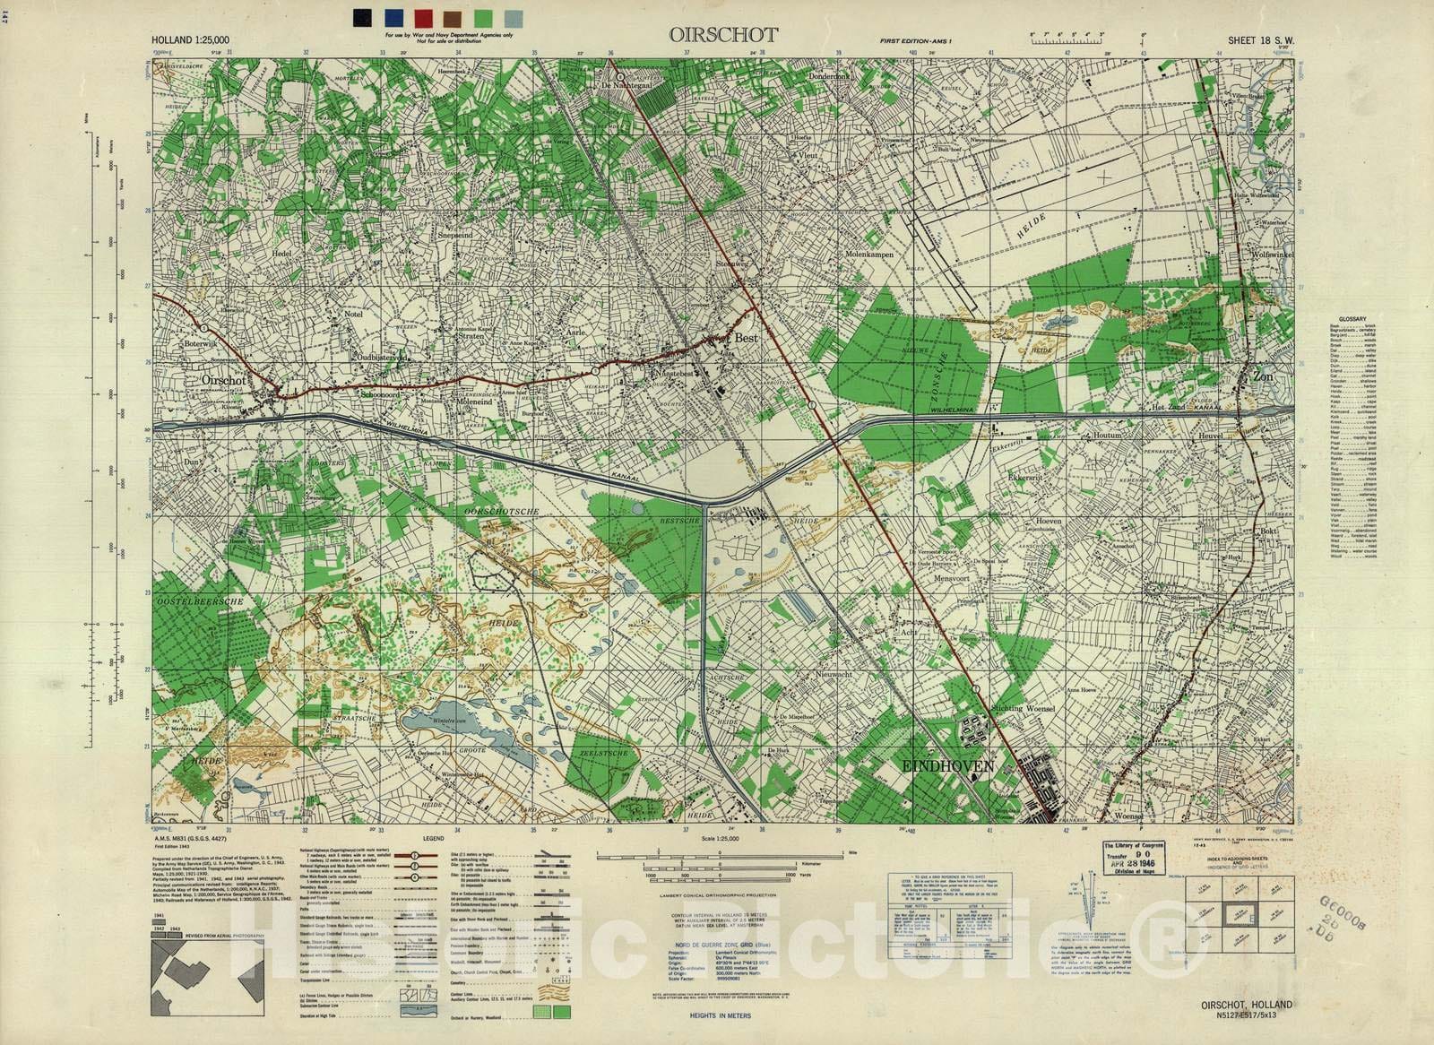Click the red color swatch at top

(424, 18)
